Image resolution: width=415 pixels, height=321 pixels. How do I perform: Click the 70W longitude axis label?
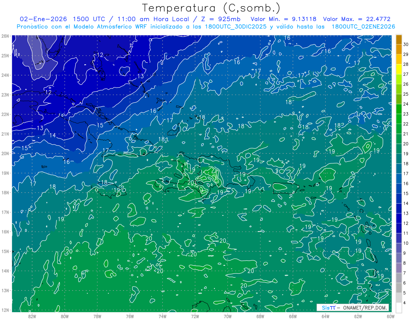(228, 316)
